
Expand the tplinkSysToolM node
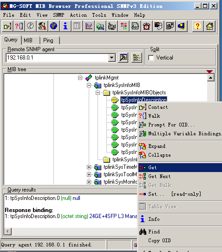coord(89,174)
